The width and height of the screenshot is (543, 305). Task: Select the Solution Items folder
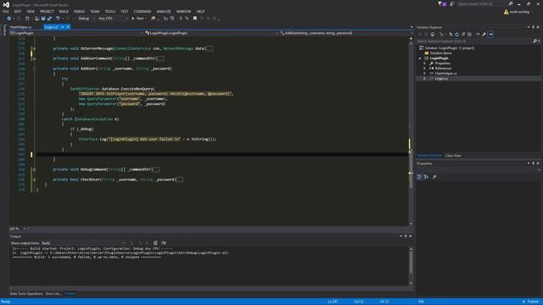click(x=440, y=53)
